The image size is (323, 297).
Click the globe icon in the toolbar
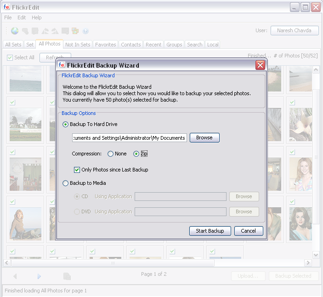[15, 31]
